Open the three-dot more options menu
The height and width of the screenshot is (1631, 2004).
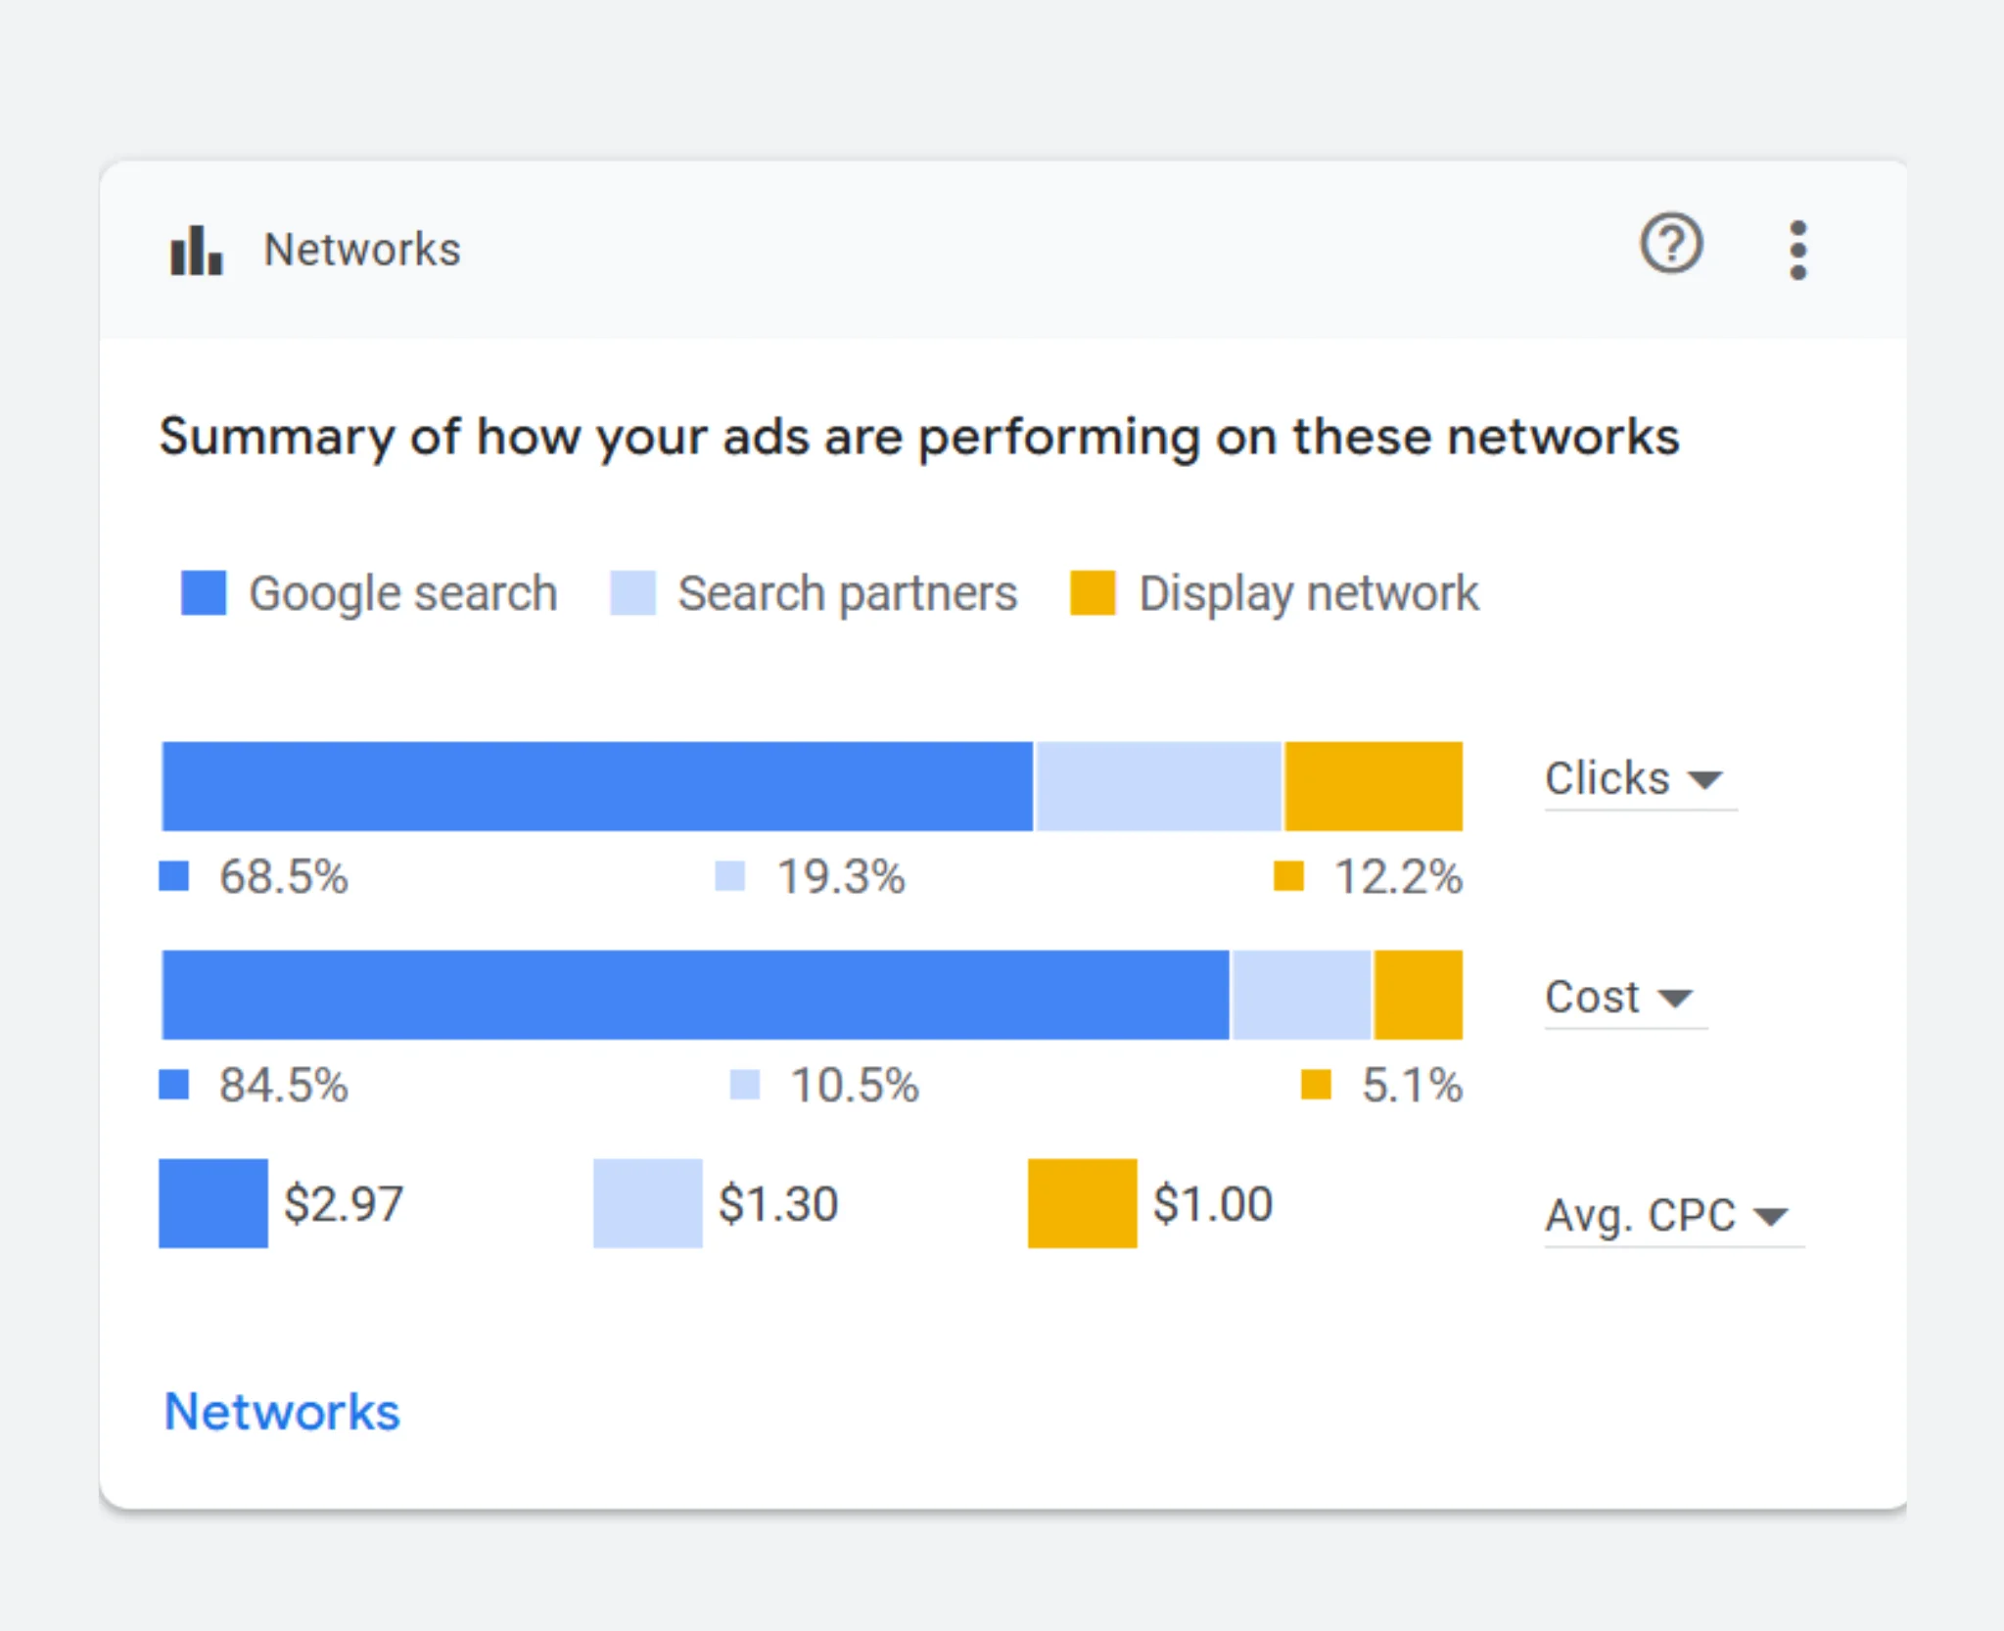point(1797,251)
